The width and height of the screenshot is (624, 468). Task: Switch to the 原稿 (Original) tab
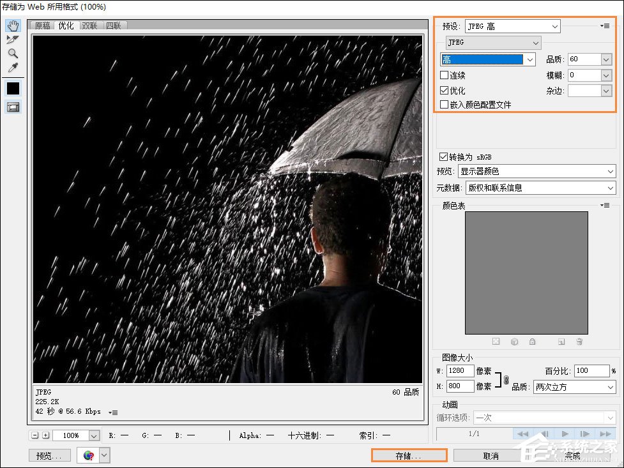42,26
